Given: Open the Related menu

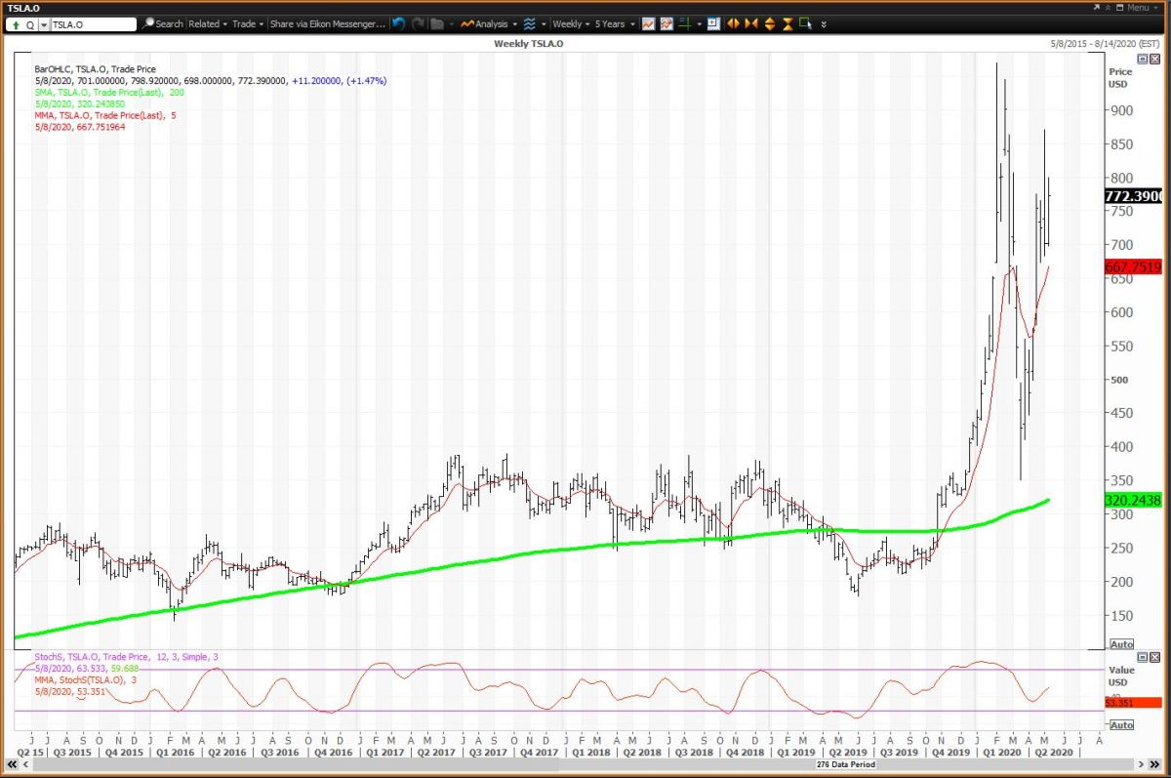Looking at the screenshot, I should pos(208,23).
